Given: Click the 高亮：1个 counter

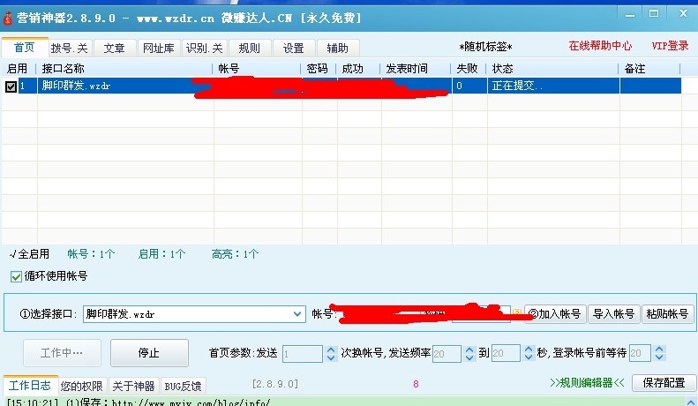Looking at the screenshot, I should (235, 254).
